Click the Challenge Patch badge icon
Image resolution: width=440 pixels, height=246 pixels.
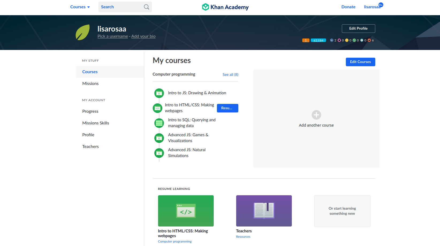332,40
